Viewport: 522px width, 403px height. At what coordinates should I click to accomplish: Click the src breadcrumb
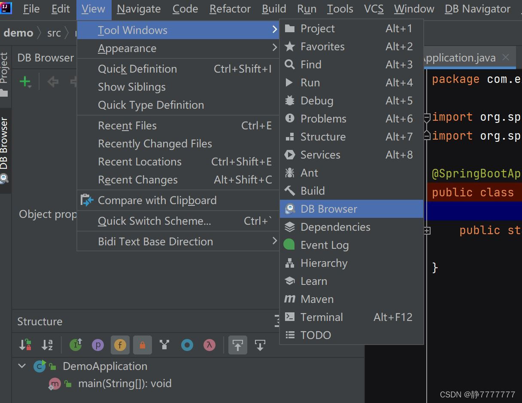54,33
